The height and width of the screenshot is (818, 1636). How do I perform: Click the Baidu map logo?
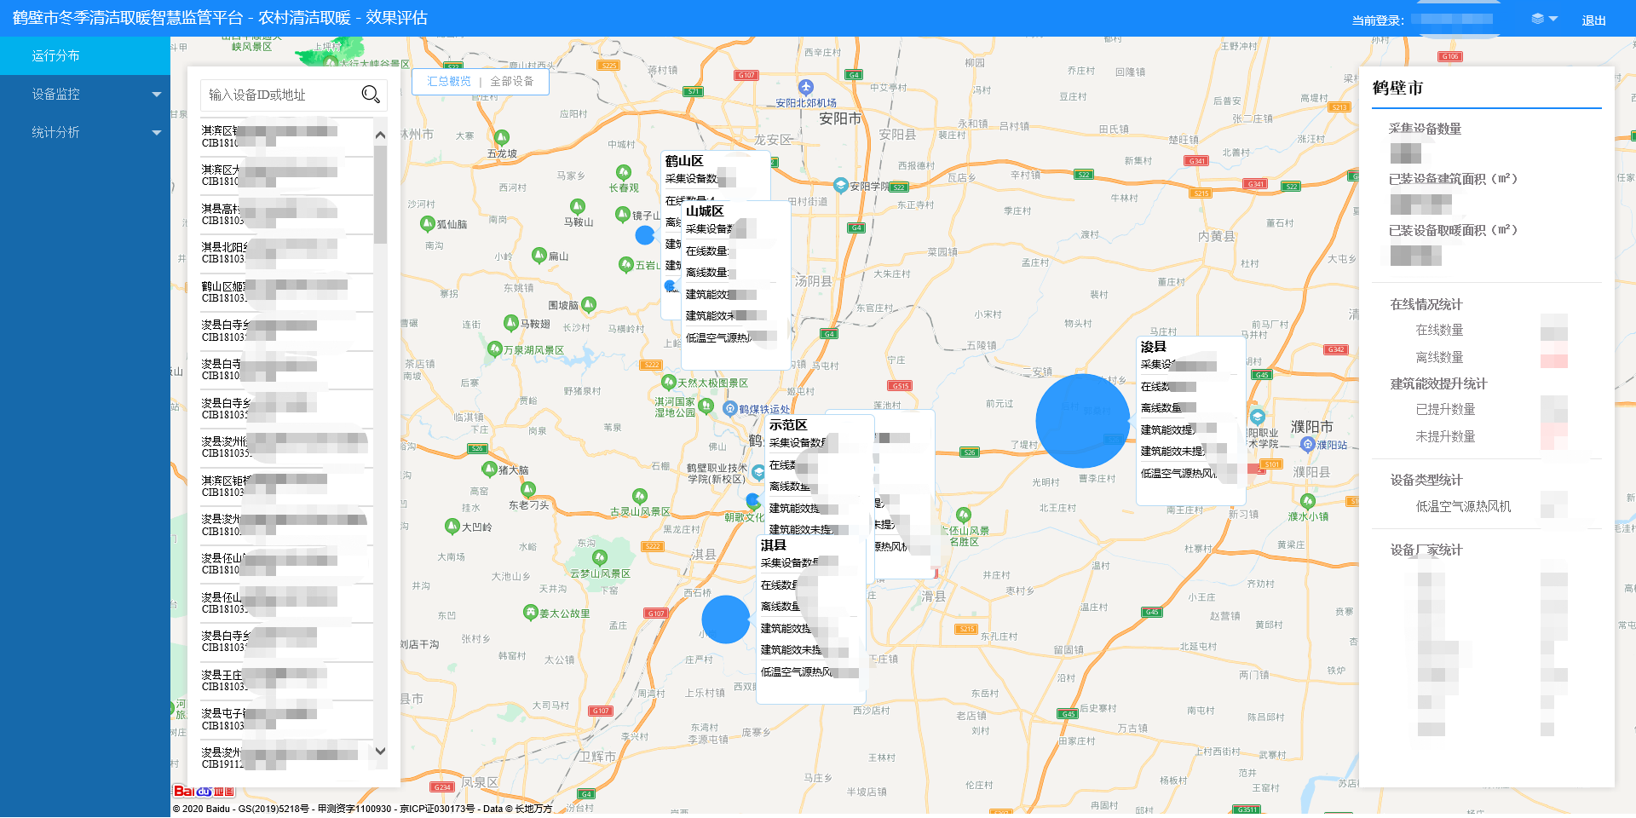coord(203,792)
